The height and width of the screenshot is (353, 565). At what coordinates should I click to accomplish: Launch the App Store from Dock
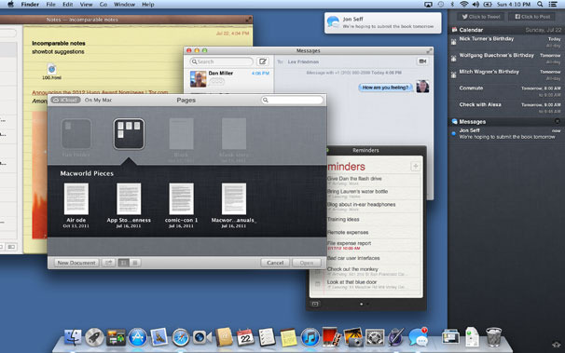137,337
